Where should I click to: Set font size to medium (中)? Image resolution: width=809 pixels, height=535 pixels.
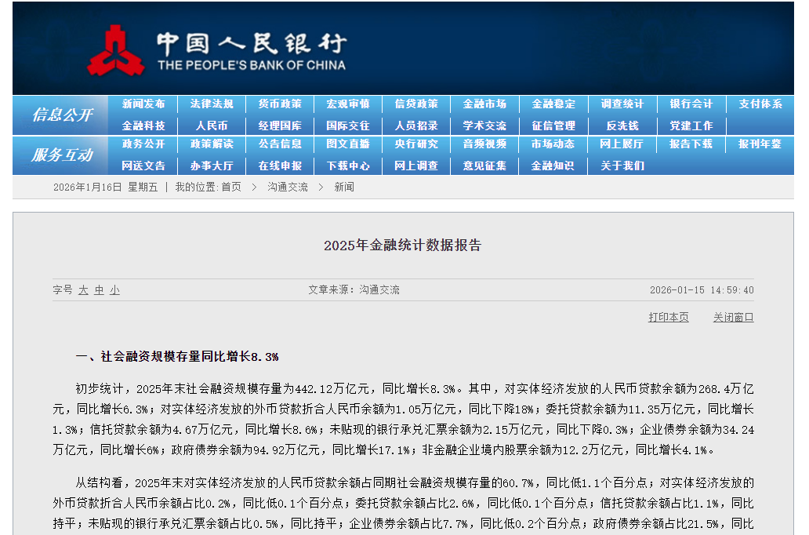99,290
